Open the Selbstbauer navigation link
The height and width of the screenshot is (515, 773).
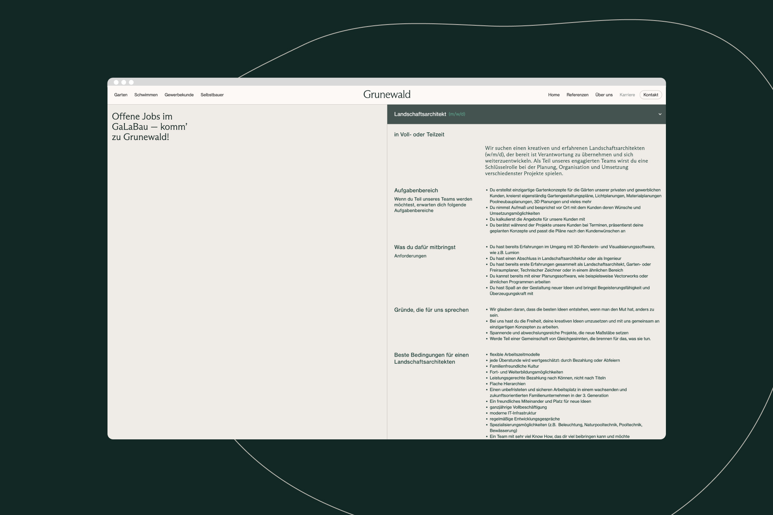click(212, 95)
